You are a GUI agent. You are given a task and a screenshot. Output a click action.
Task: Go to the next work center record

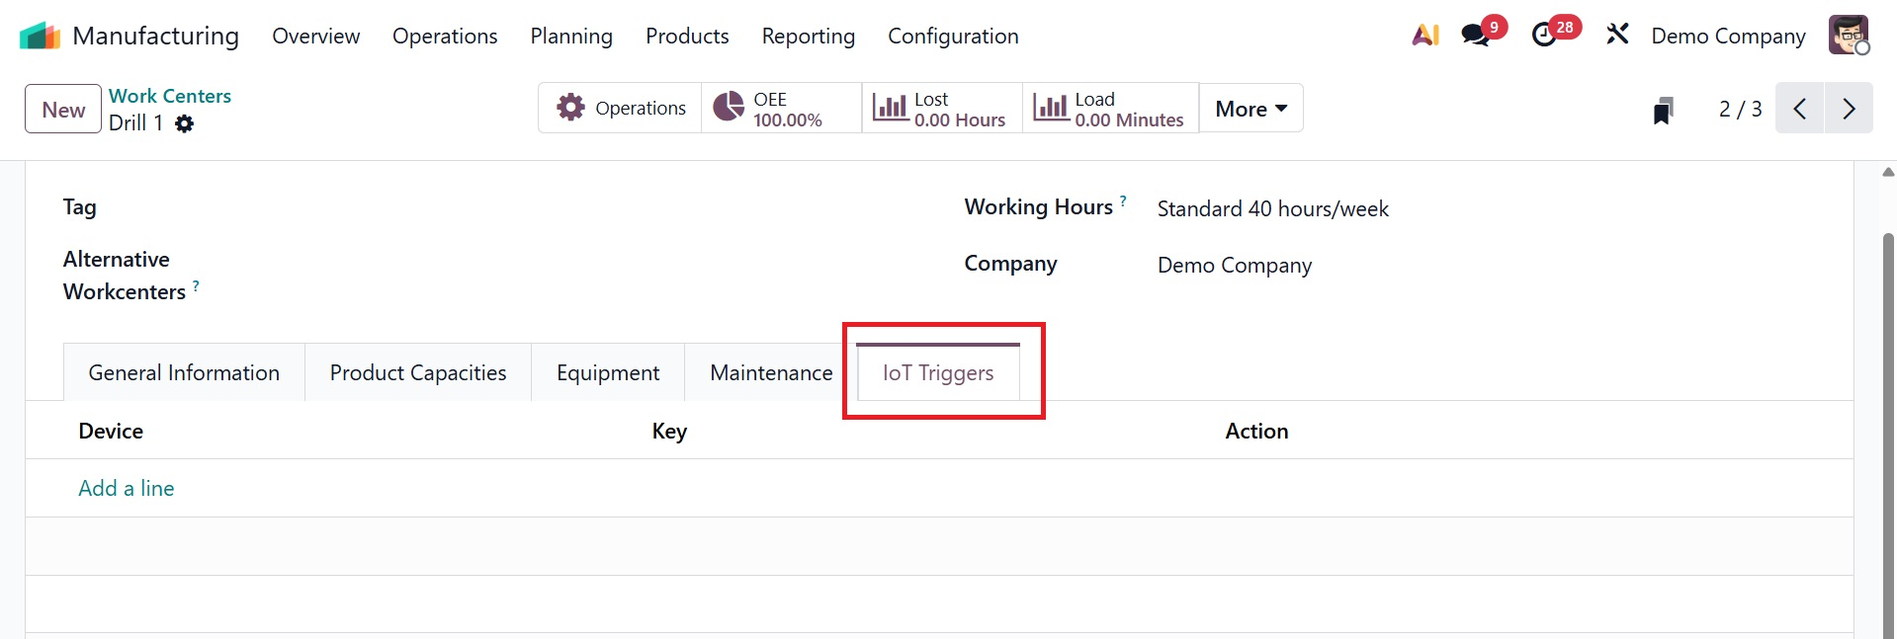pyautogui.click(x=1849, y=109)
